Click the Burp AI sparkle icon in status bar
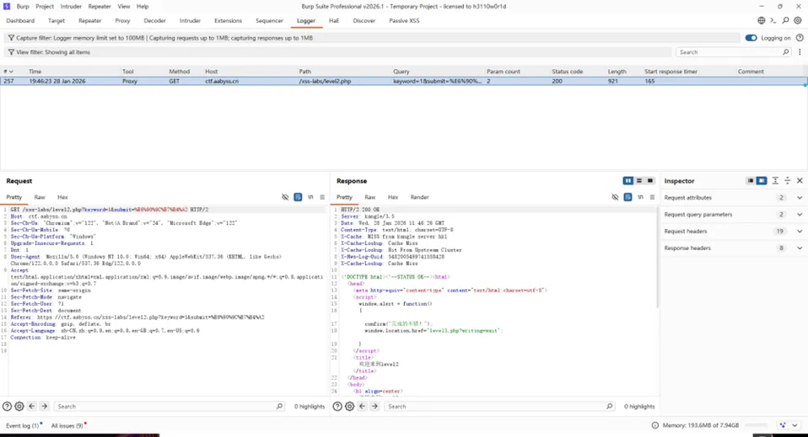Image resolution: width=808 pixels, height=437 pixels. click(x=783, y=425)
